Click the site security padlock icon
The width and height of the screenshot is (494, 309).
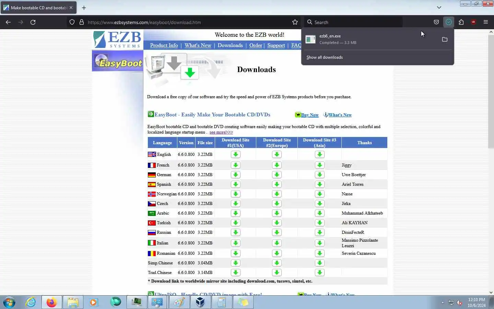pyautogui.click(x=82, y=22)
